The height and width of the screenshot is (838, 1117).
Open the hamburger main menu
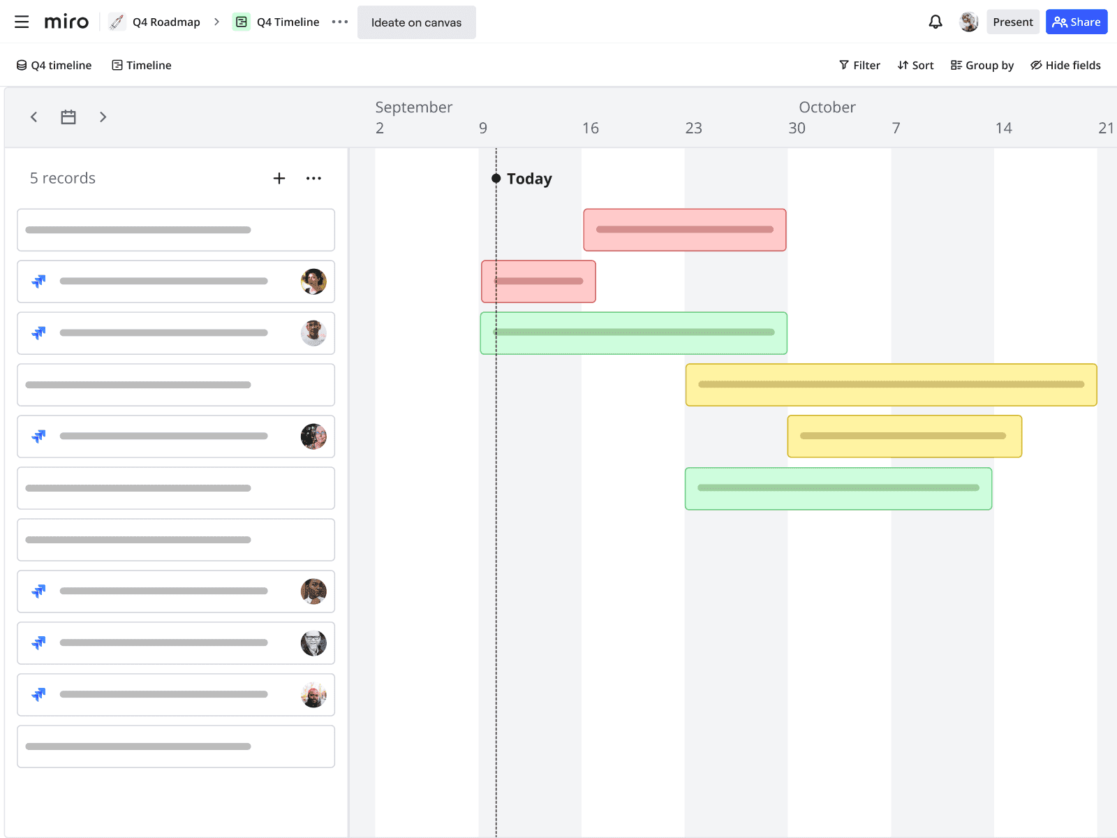tap(22, 22)
